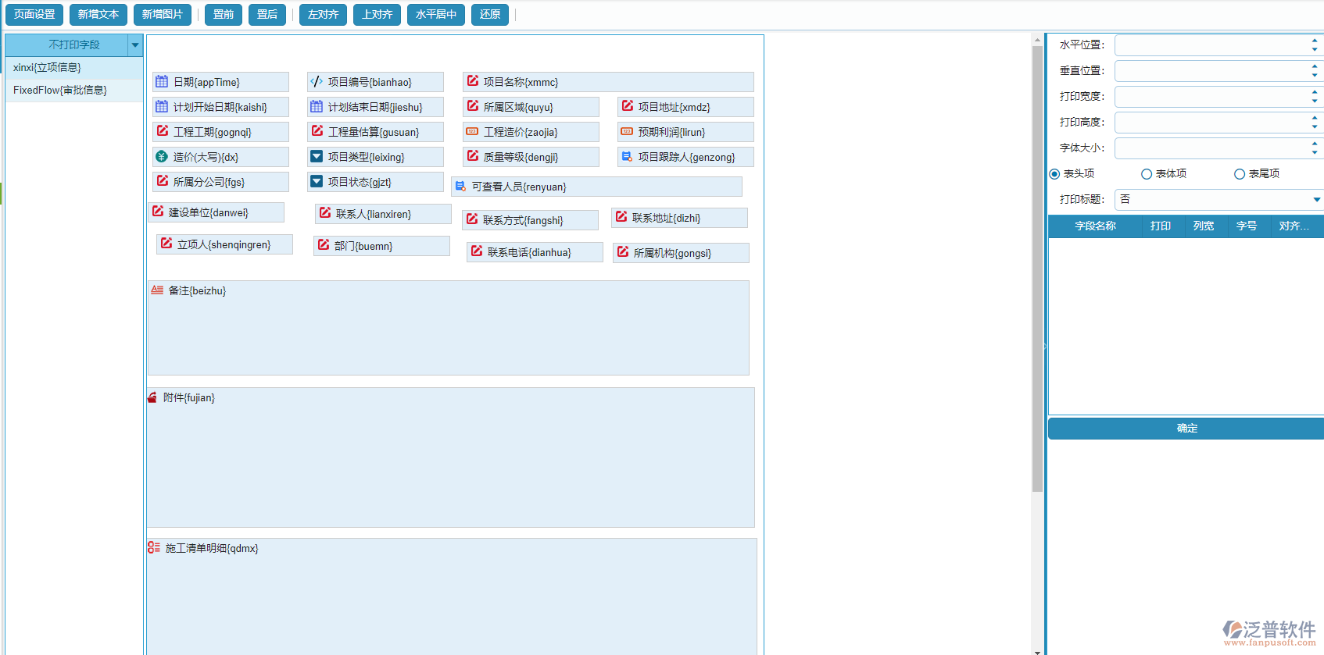Viewport: 1324px width, 655px height.
Task: Click the 新增文本 toolbar button
Action: tap(98, 15)
